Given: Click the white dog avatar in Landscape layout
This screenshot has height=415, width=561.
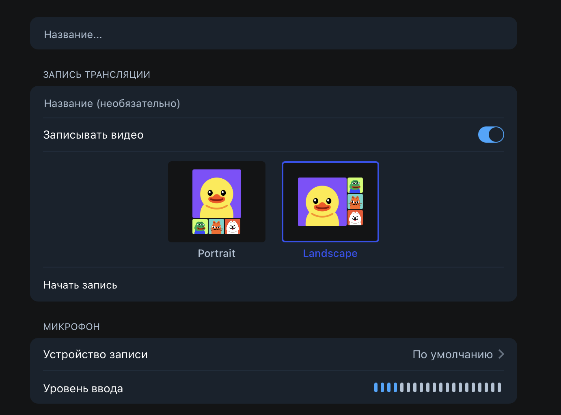Looking at the screenshot, I should tap(355, 218).
